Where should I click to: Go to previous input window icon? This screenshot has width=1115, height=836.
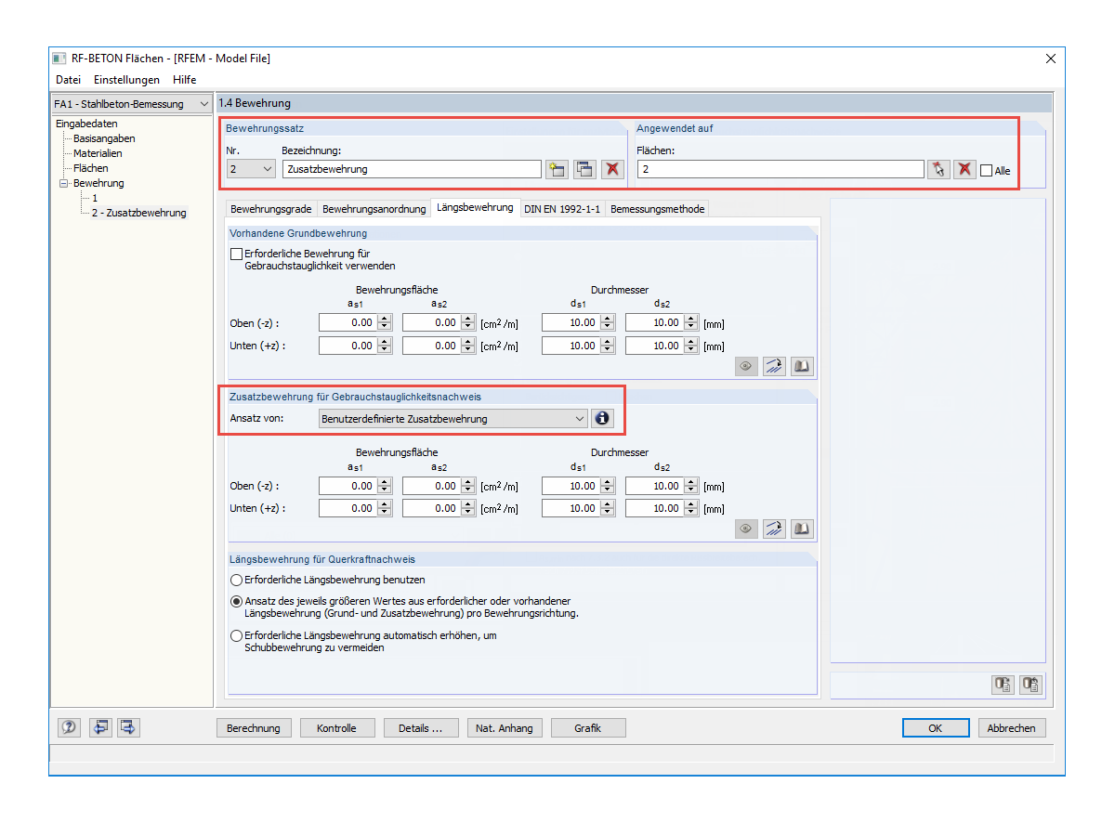click(100, 727)
